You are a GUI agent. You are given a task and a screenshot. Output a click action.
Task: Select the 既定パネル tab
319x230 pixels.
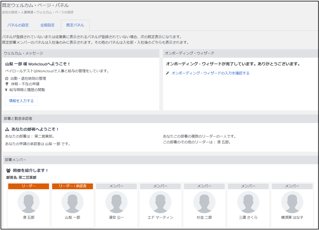[x=75, y=25]
